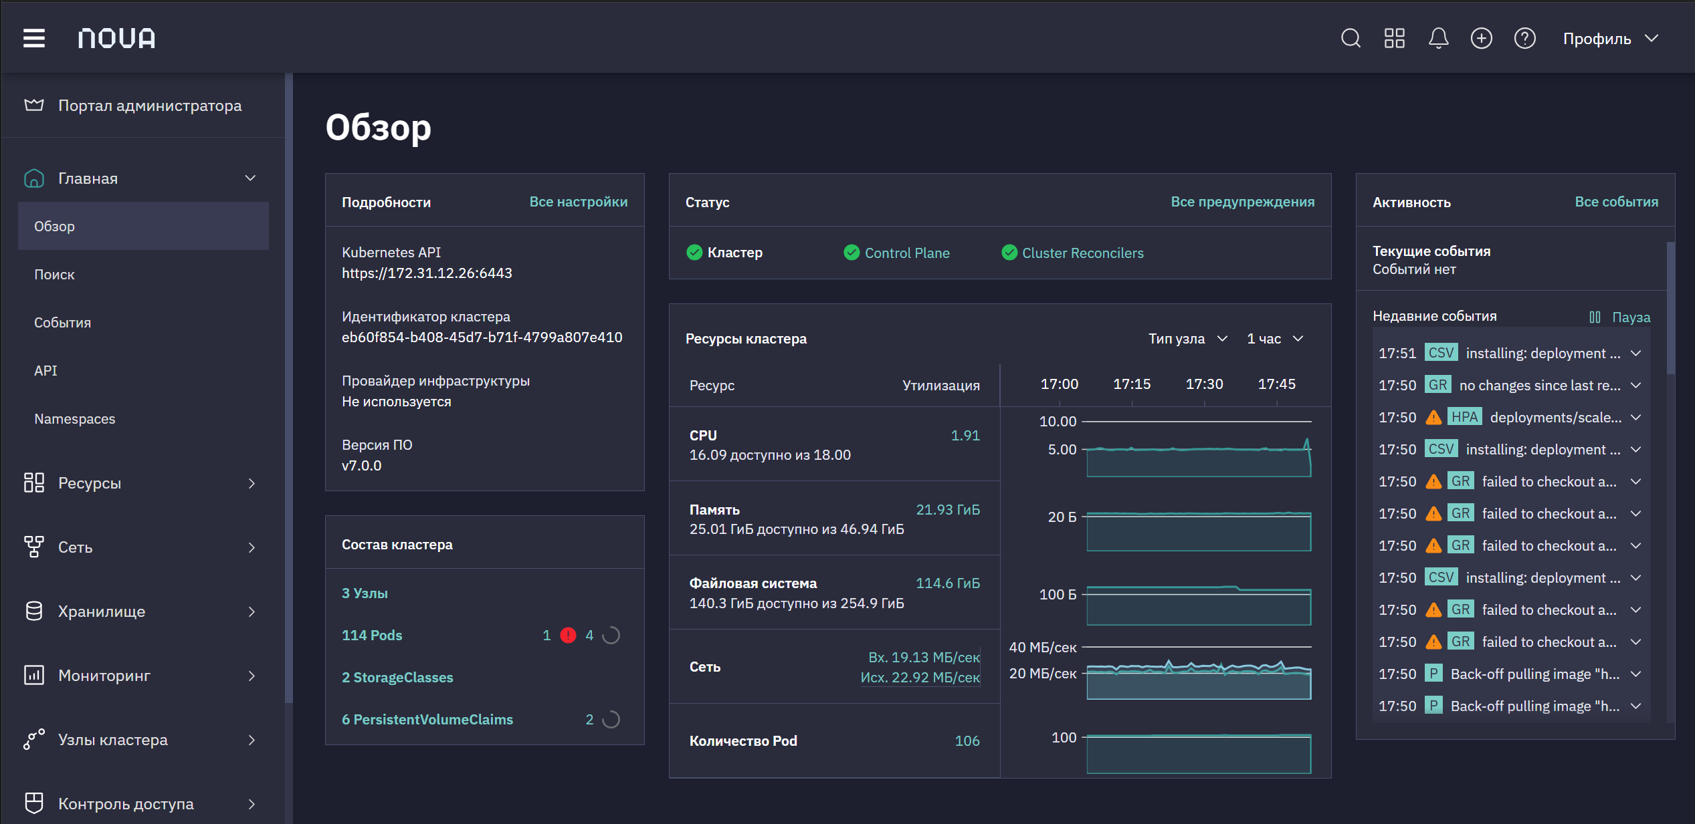Open the applications grid icon

(1395, 38)
